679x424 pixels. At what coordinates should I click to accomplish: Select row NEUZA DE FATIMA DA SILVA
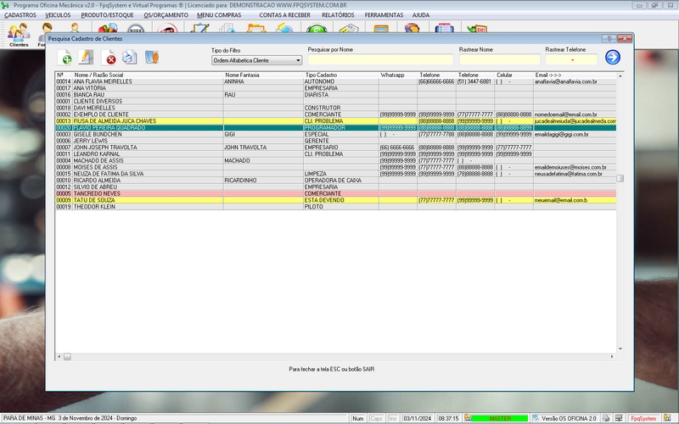click(x=335, y=174)
